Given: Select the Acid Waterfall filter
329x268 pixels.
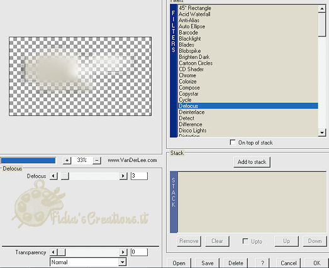Looking at the screenshot, I should click(x=248, y=14).
